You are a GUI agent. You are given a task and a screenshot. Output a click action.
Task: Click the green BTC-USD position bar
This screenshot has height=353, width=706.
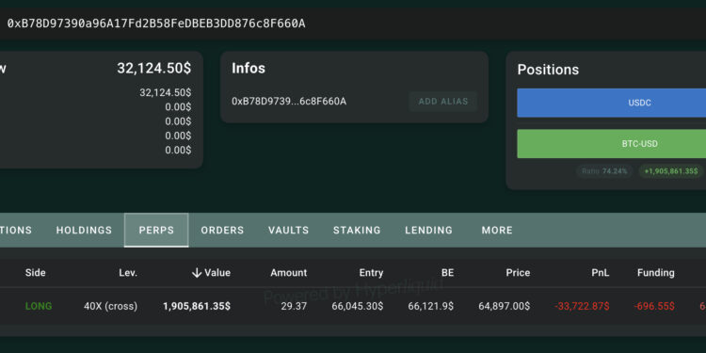coord(612,144)
